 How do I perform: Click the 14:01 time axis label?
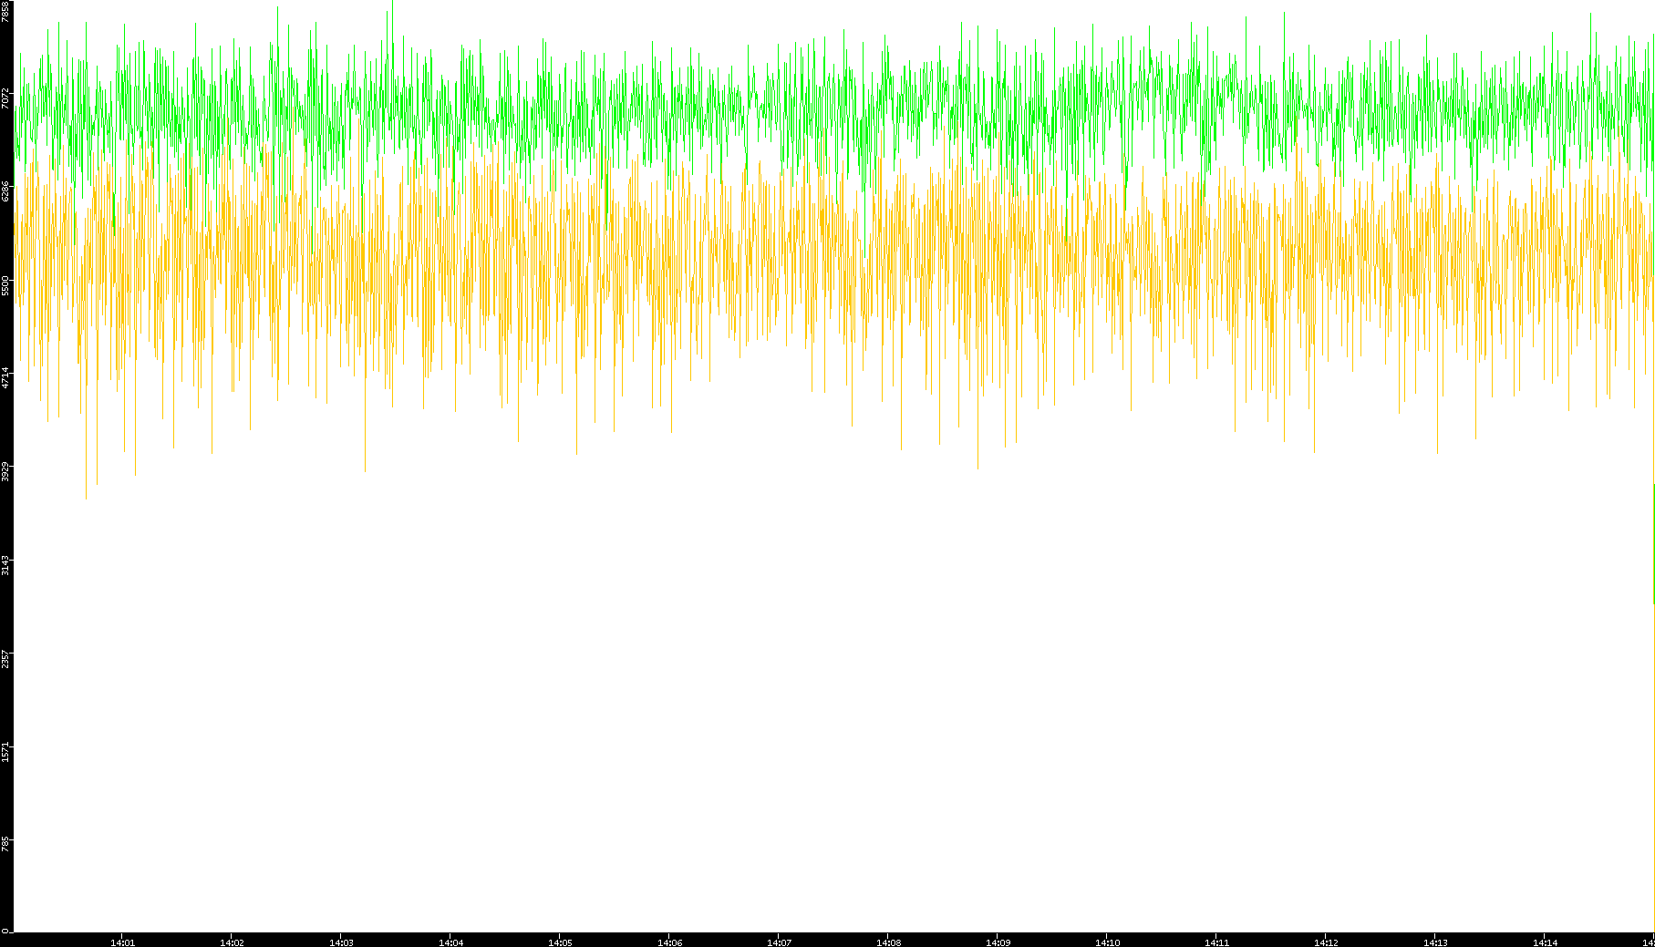(122, 942)
